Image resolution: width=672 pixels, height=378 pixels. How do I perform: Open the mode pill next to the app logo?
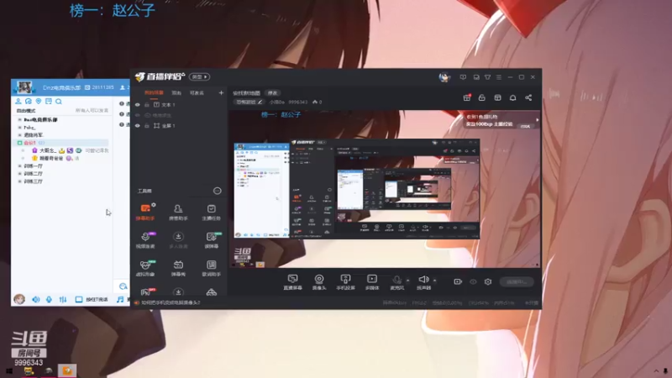[x=199, y=76]
